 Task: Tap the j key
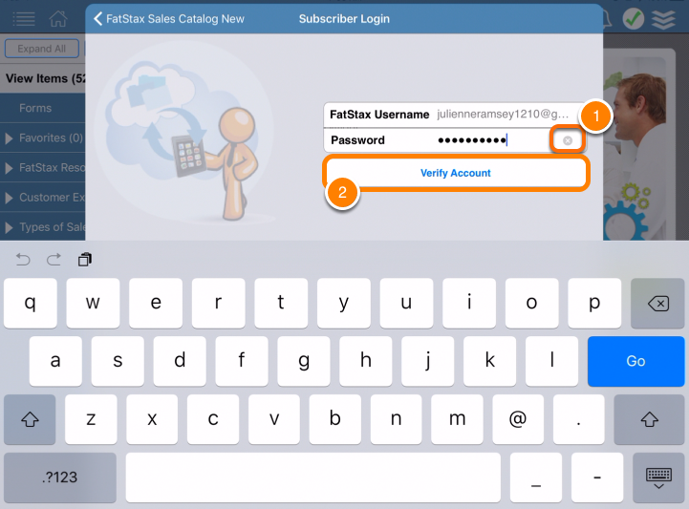point(427,361)
